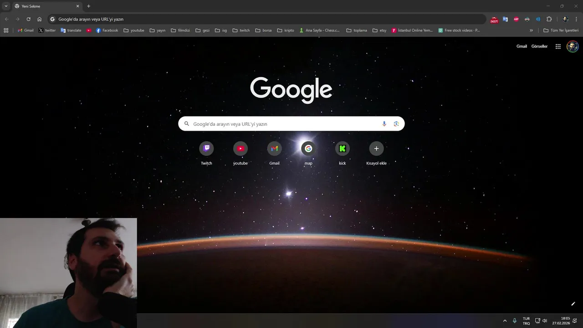The width and height of the screenshot is (583, 328).
Task: Open the filmdizi bookmarks folder
Action: [180, 31]
